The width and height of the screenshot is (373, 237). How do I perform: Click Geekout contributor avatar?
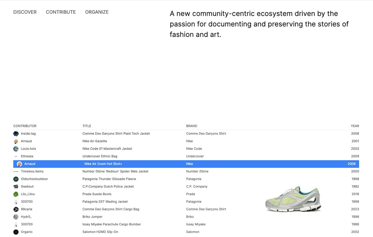[x=16, y=187]
